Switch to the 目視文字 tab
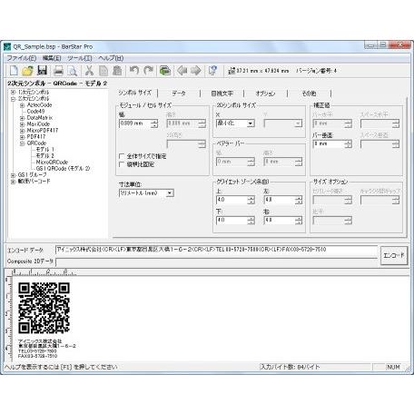414x414 pixels. coord(222,94)
